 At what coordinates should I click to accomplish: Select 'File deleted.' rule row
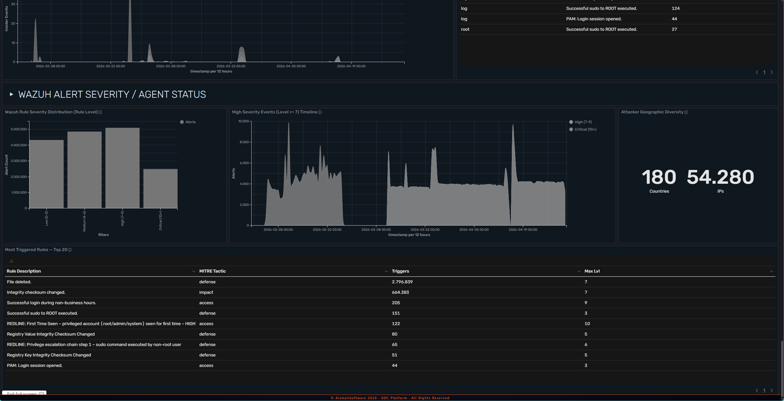390,282
